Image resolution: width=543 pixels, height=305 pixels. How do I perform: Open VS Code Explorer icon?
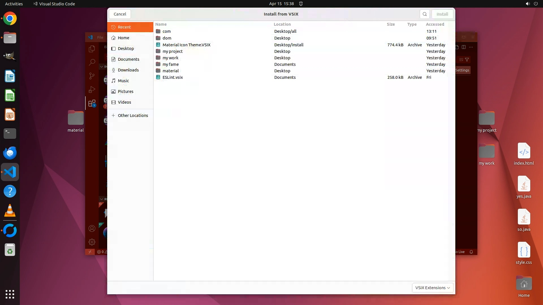pyautogui.click(x=92, y=49)
